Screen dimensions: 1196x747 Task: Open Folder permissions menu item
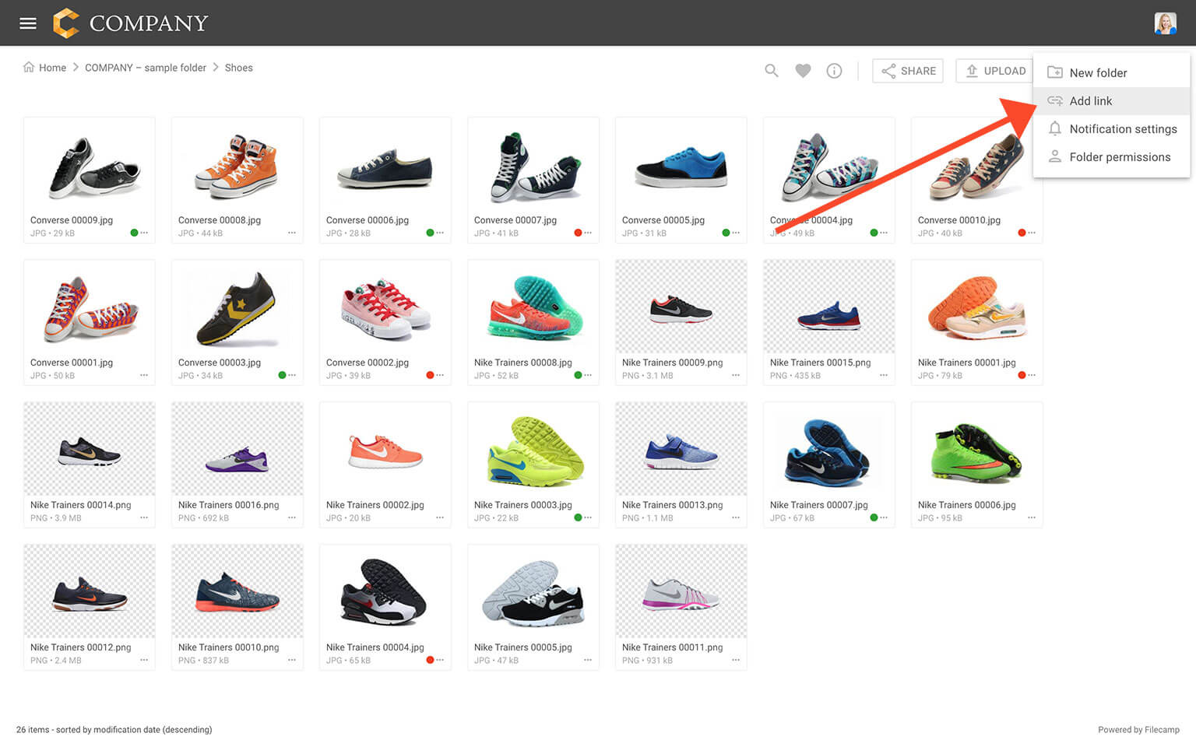1112,156
